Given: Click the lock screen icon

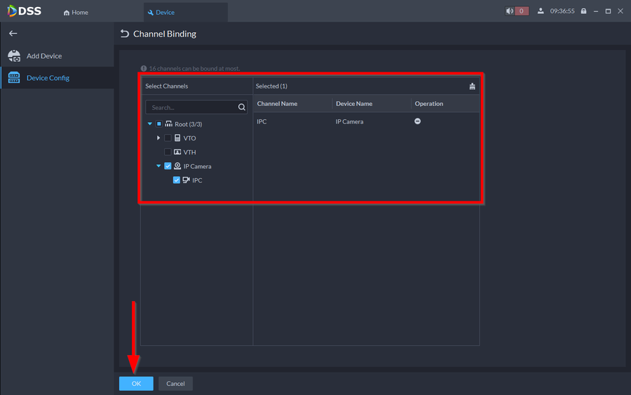Looking at the screenshot, I should click(583, 11).
